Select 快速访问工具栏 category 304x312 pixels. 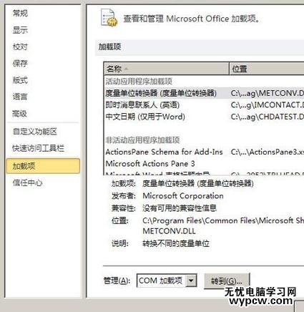tap(38, 148)
